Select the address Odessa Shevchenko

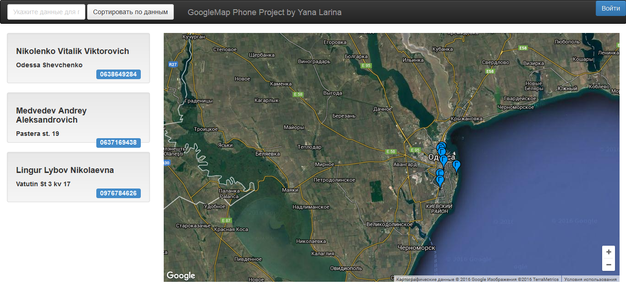(x=49, y=65)
